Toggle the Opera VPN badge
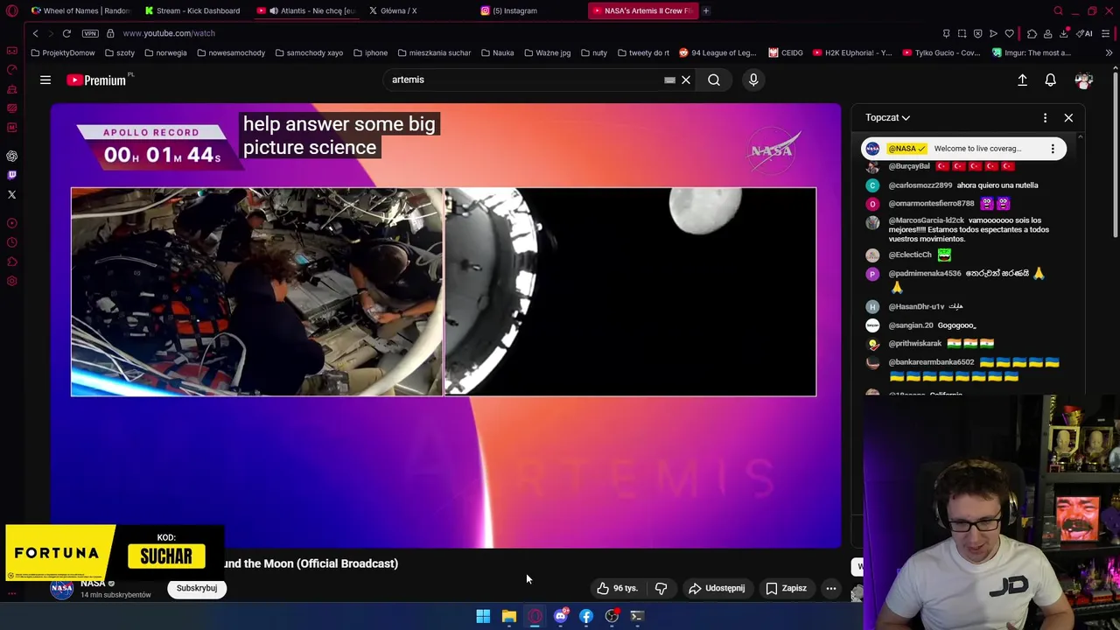Viewport: 1120px width, 630px height. coord(90,33)
